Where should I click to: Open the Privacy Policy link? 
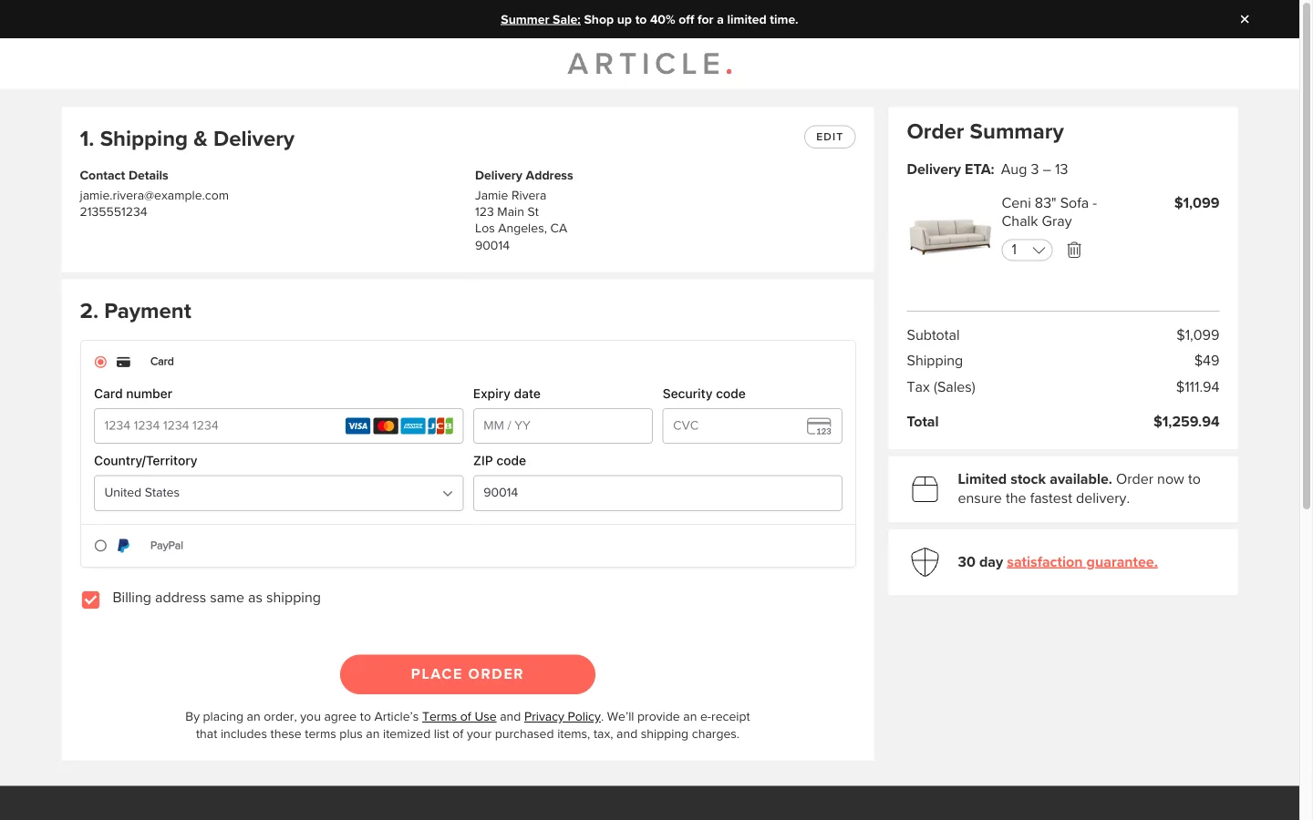pyautogui.click(x=562, y=717)
